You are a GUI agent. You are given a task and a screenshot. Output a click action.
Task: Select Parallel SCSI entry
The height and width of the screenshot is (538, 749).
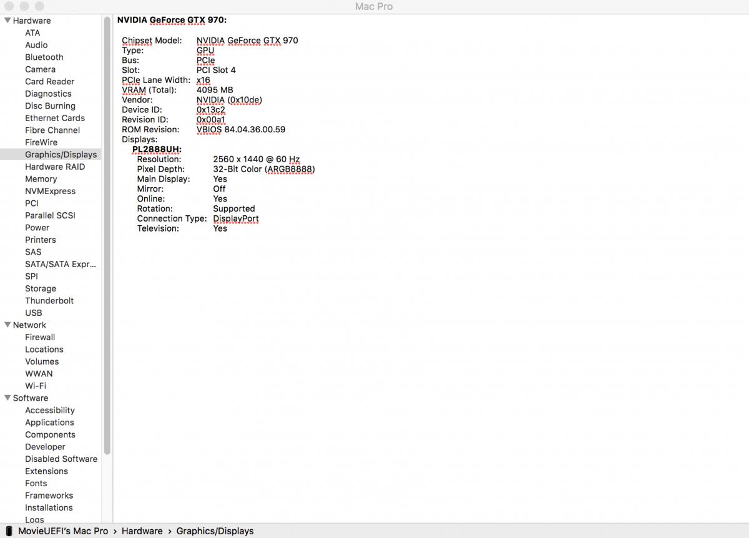[50, 215]
